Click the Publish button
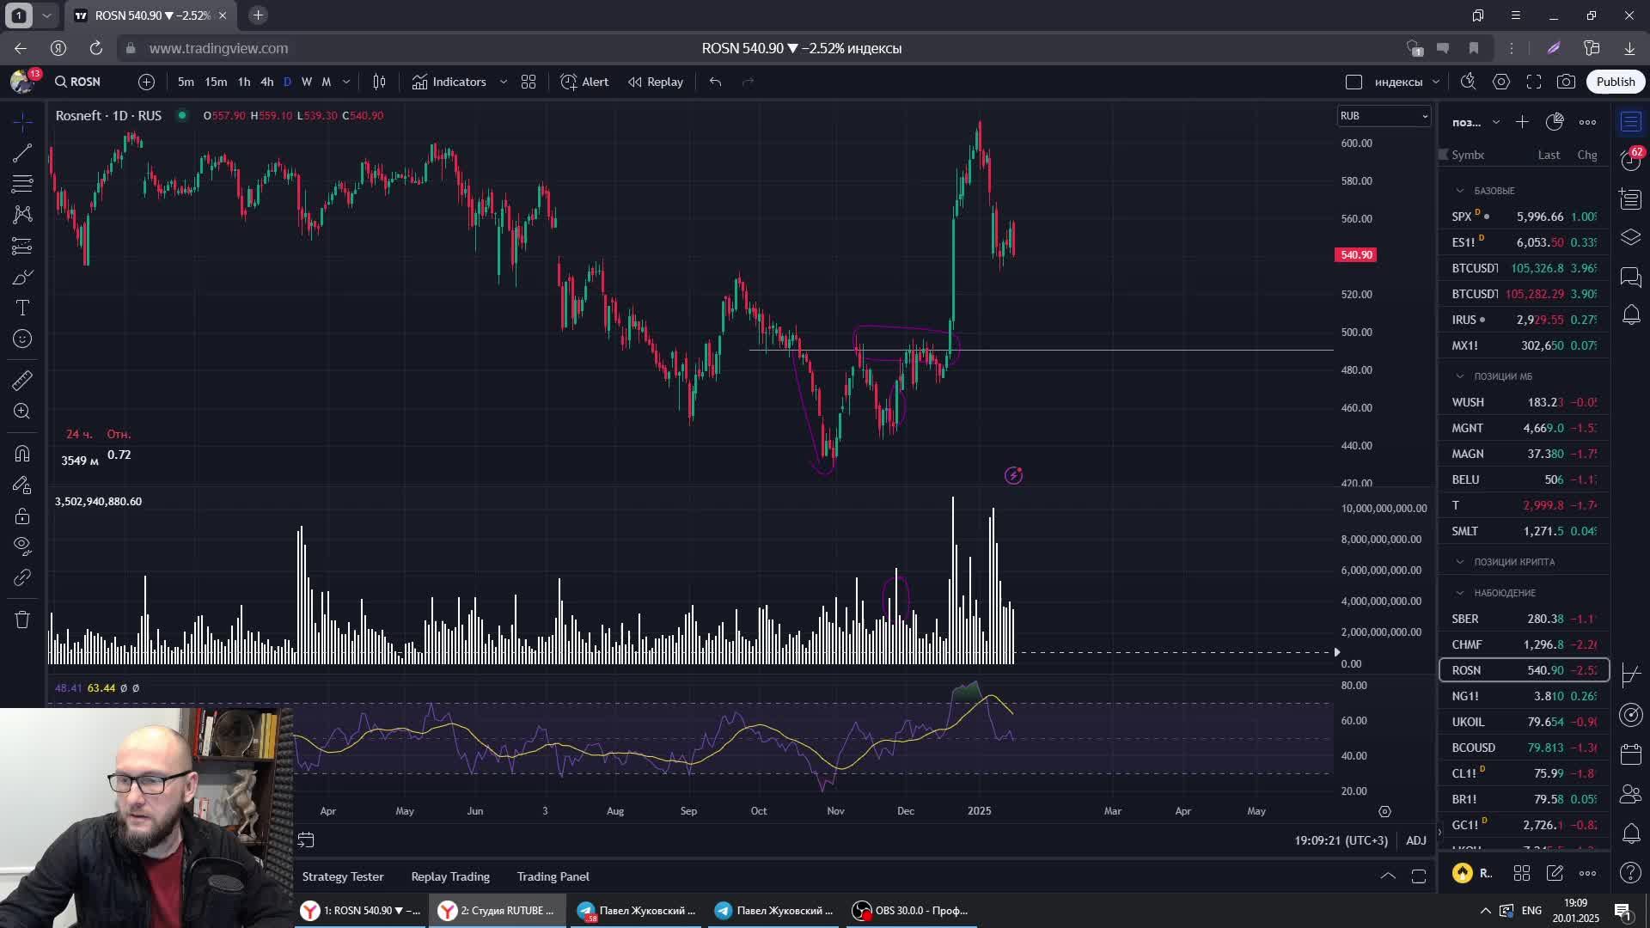This screenshot has height=928, width=1650. [x=1615, y=82]
